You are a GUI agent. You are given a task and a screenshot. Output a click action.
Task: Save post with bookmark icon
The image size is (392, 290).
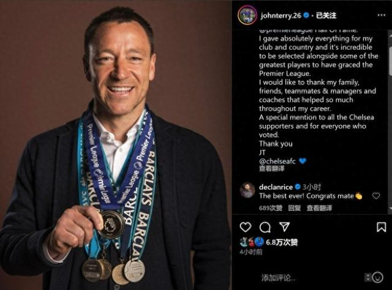(381, 227)
